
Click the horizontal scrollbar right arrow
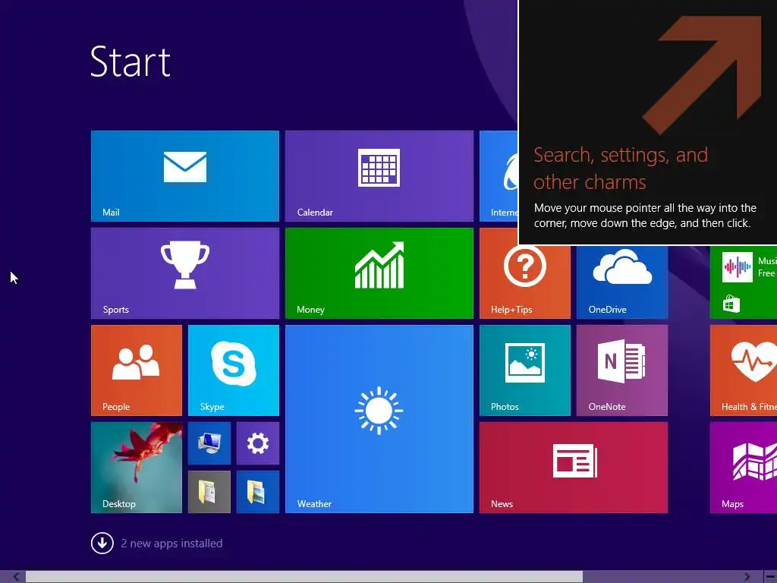tap(747, 577)
